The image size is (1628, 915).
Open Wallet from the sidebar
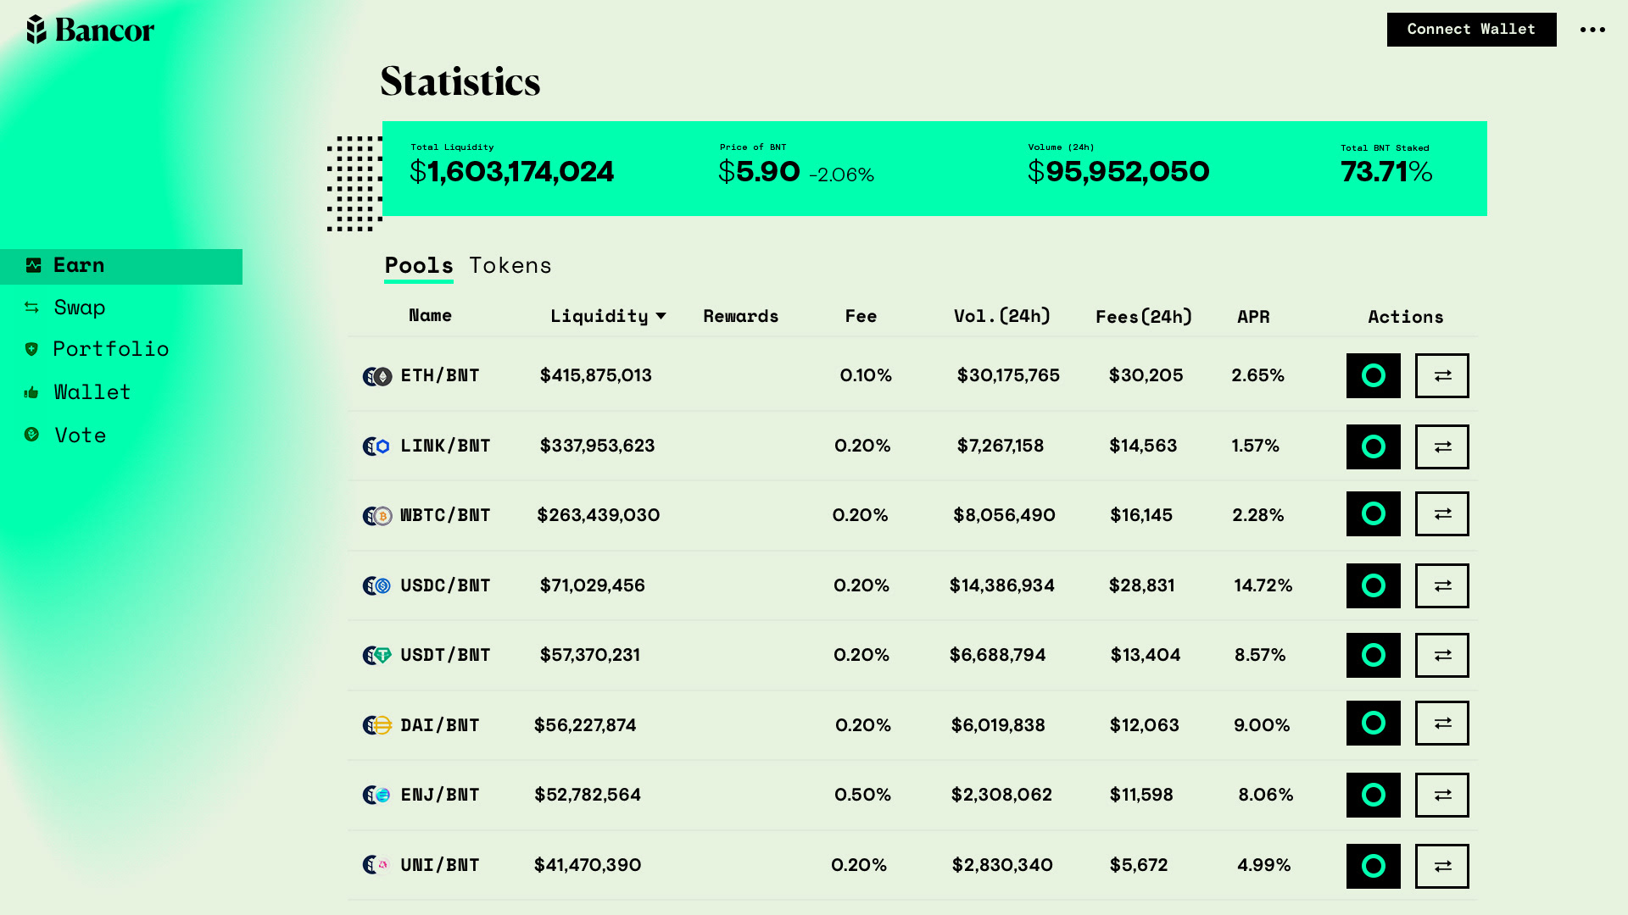[x=92, y=392]
